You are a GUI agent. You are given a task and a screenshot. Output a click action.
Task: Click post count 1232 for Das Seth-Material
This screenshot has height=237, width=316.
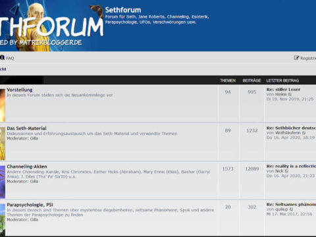(x=252, y=130)
